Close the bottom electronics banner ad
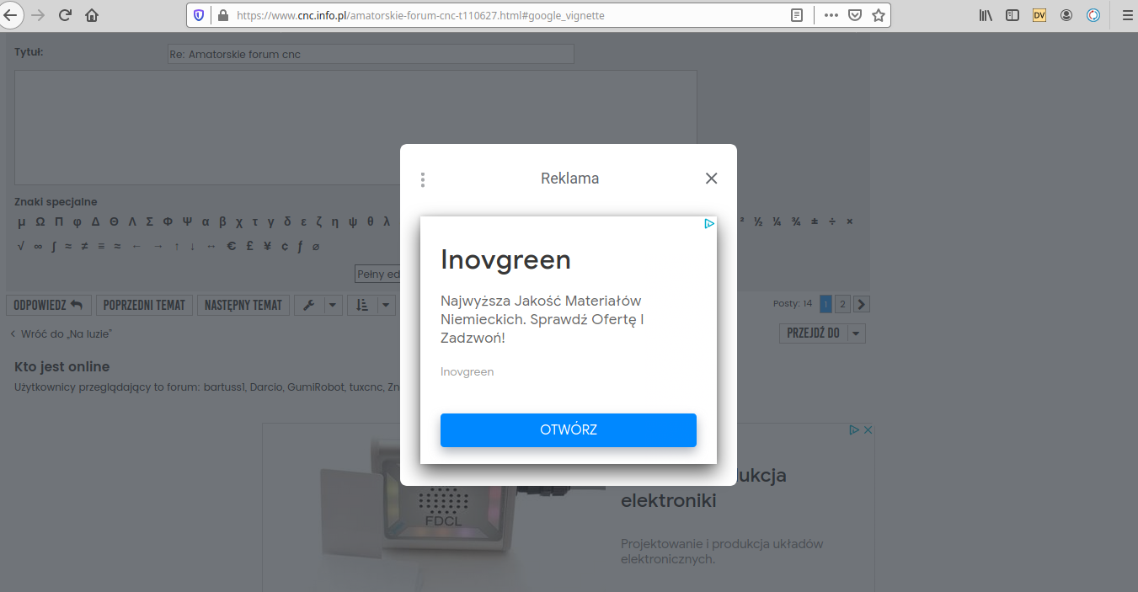 pos(868,429)
